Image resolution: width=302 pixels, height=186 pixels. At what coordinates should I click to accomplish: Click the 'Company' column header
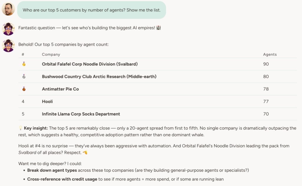[51, 54]
